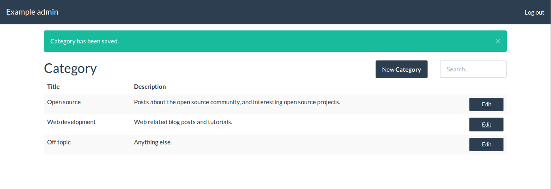Click the 'Anything else.' description text
The height and width of the screenshot is (189, 551).
tap(153, 142)
